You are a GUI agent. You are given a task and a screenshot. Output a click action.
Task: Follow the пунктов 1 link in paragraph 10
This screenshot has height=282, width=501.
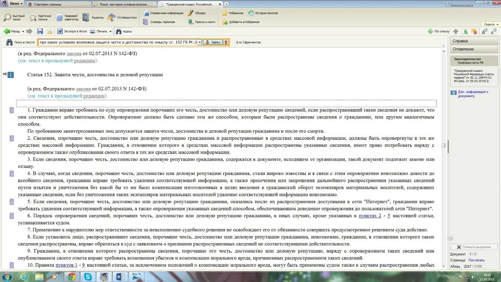click(x=66, y=265)
